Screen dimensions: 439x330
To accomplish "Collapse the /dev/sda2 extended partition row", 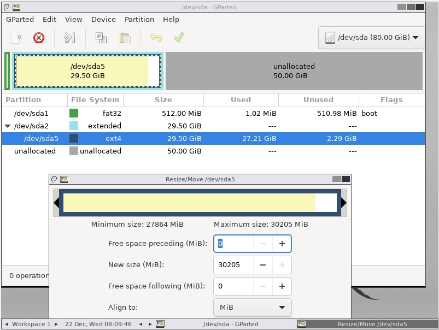I will click(7, 126).
